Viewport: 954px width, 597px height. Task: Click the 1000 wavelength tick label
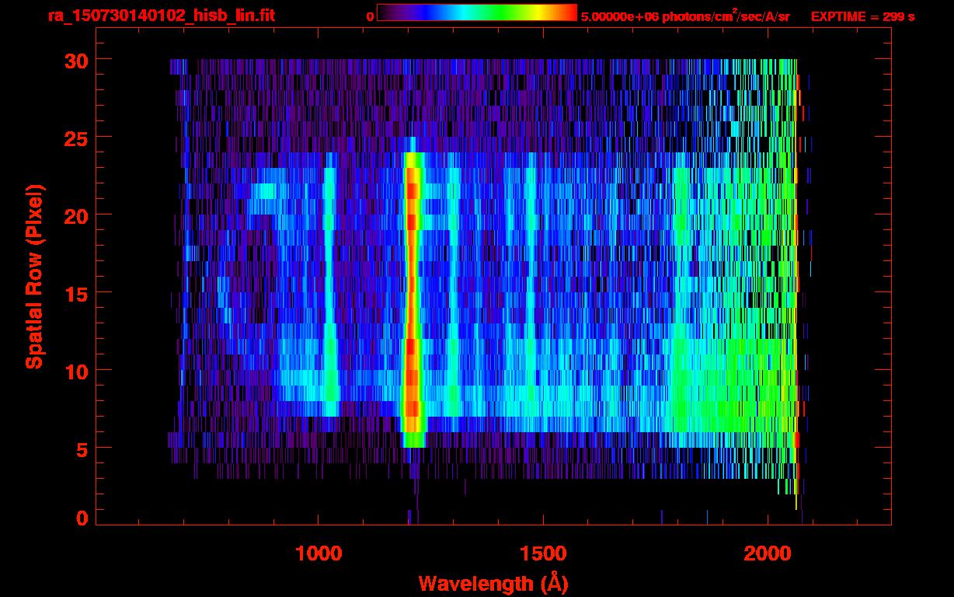tap(319, 553)
